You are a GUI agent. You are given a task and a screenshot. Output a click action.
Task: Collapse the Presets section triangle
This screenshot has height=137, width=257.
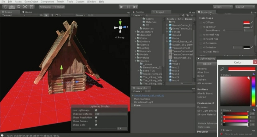click(221, 130)
